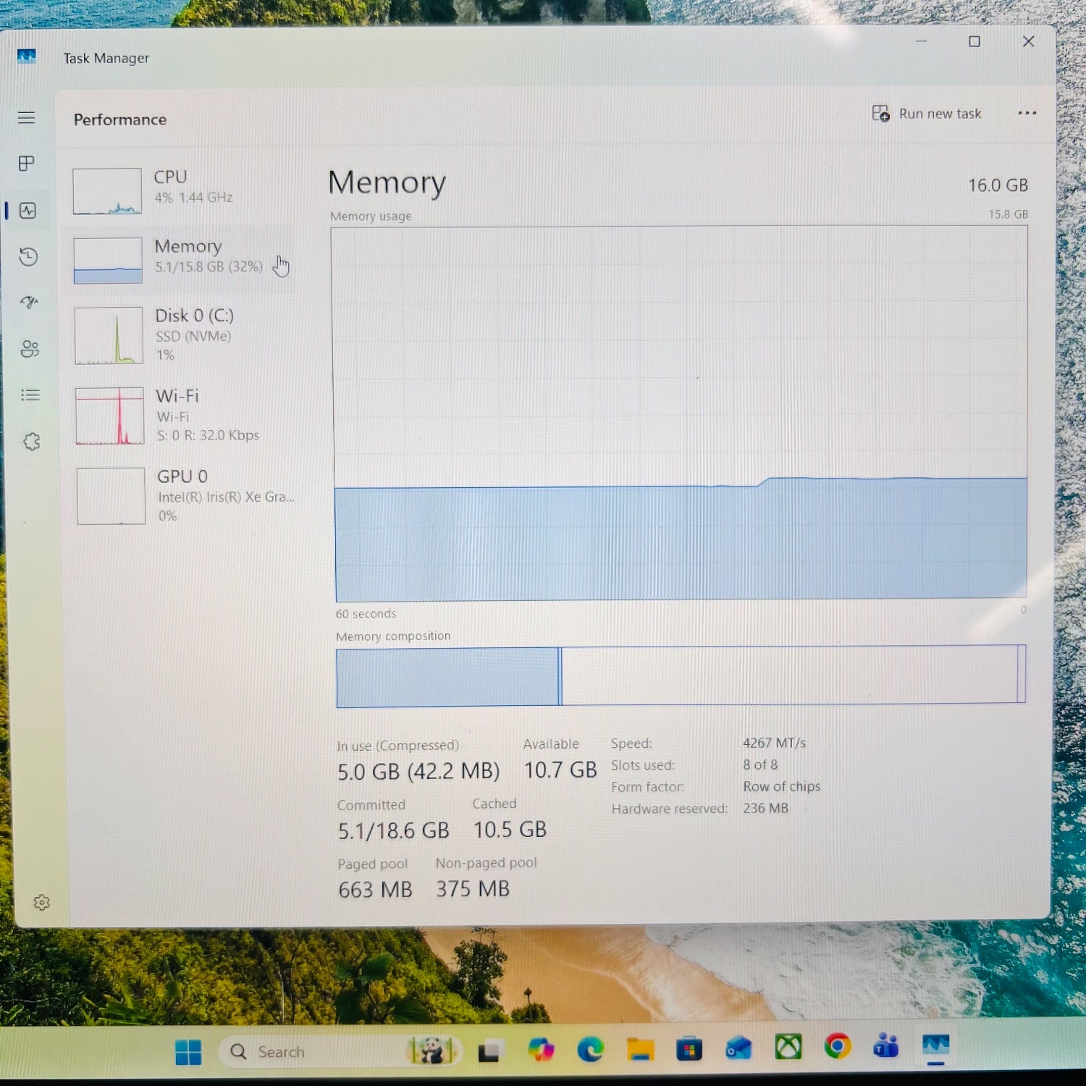This screenshot has height=1086, width=1086.
Task: Click the Memory composition bar
Action: coord(681,675)
